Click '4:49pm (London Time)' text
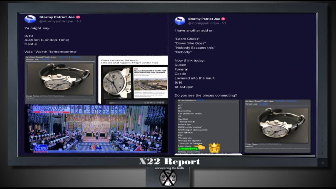The height and width of the screenshot is (189, 336). click(x=47, y=40)
